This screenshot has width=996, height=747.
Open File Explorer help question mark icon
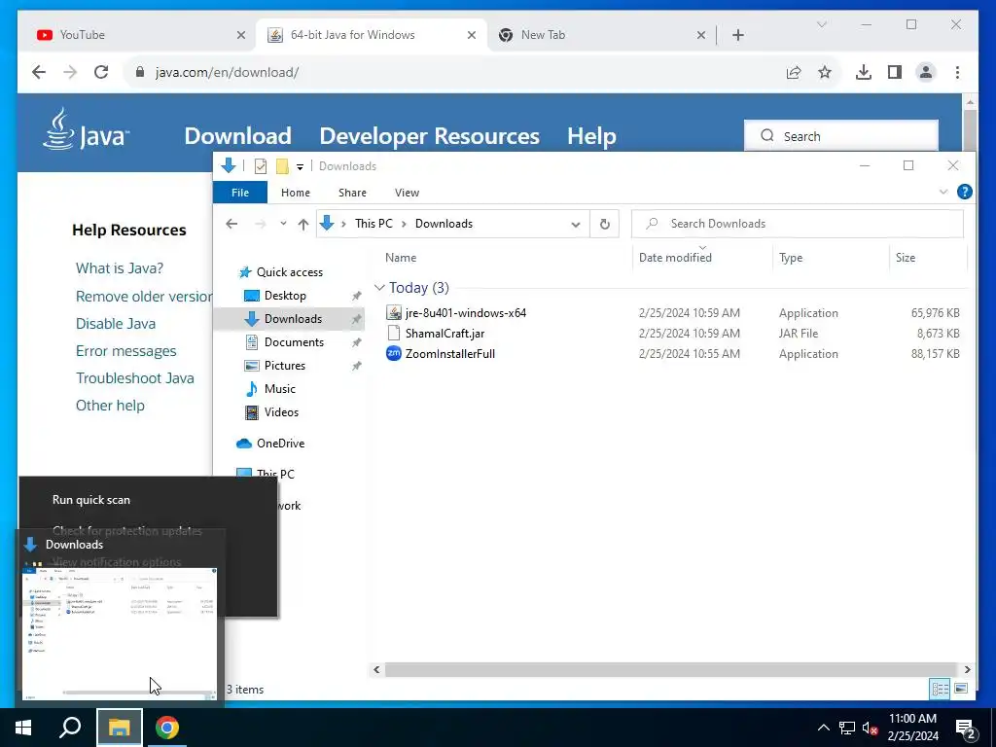pos(964,192)
